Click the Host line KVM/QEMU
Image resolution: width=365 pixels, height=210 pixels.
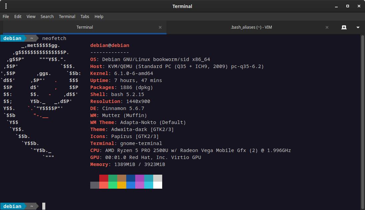(177, 66)
